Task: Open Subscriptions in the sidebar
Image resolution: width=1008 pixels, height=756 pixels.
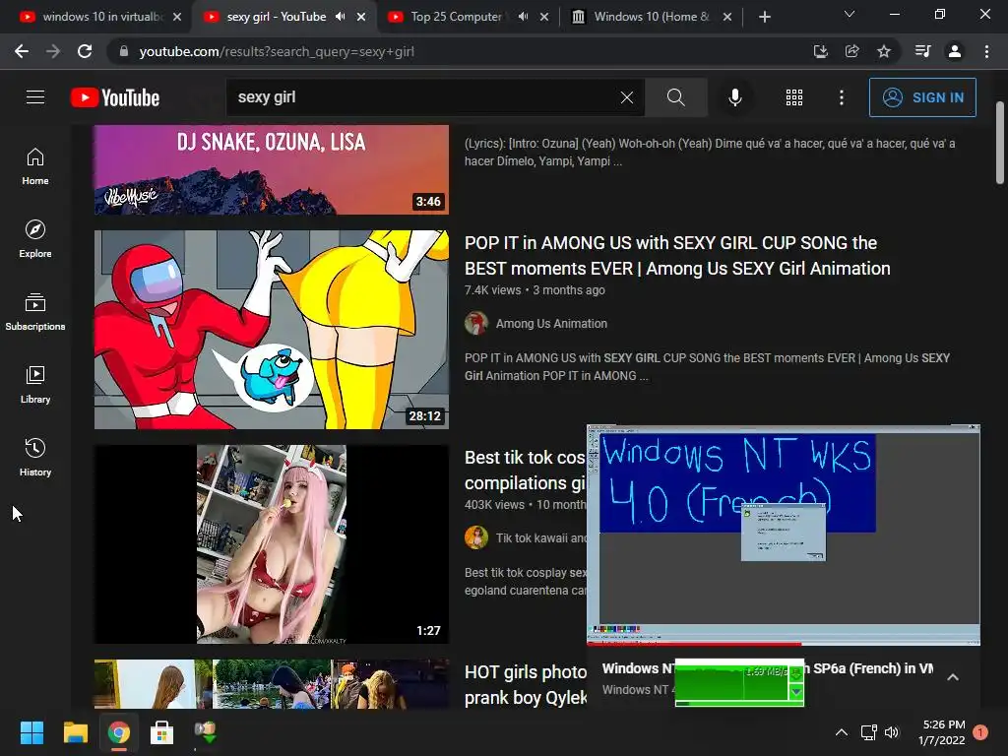Action: point(35,312)
